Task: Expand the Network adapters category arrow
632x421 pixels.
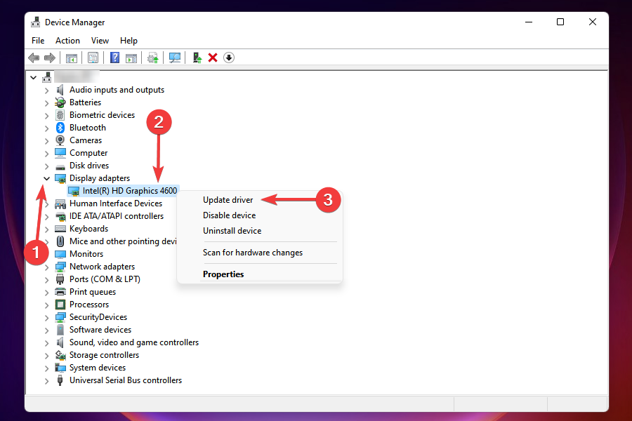Action: point(47,267)
